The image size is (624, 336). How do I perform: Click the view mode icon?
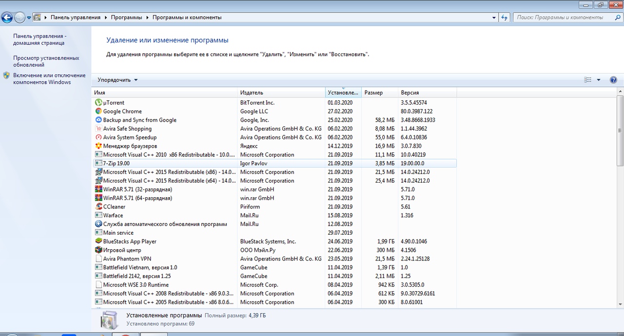point(588,80)
